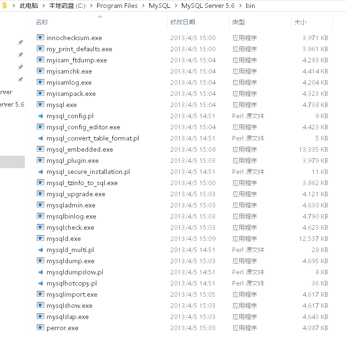346x345 pixels.
Task: Click the mysql_secure_installation.pl file icon
Action: coord(41,171)
